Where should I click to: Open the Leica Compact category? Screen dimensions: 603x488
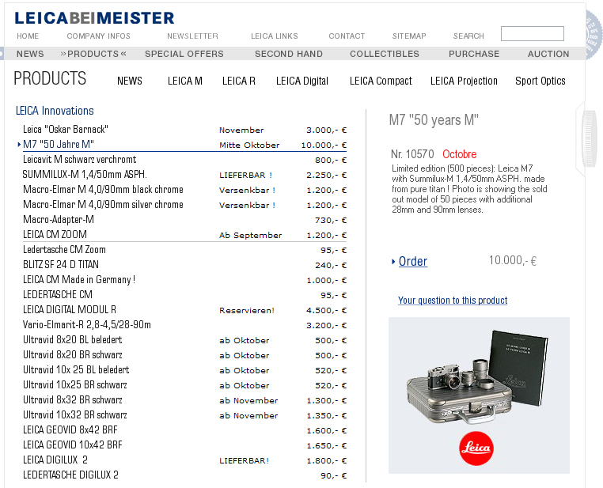click(x=381, y=81)
